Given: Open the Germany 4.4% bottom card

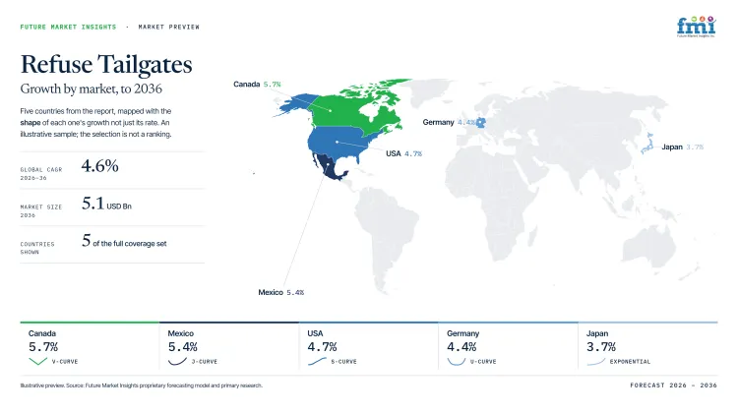Looking at the screenshot, I should 508,346.
